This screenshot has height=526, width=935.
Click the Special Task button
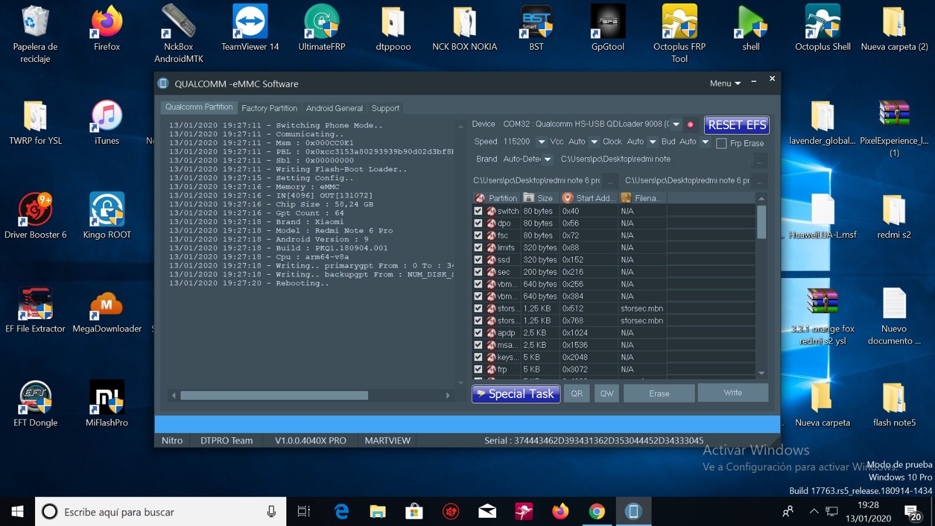click(516, 394)
